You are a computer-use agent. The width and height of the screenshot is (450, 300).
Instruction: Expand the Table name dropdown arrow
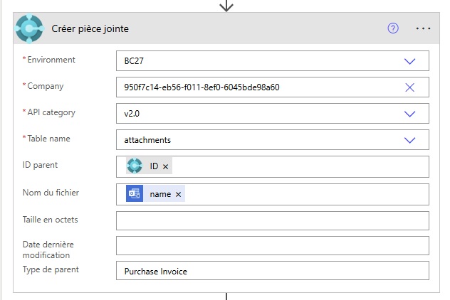409,140
